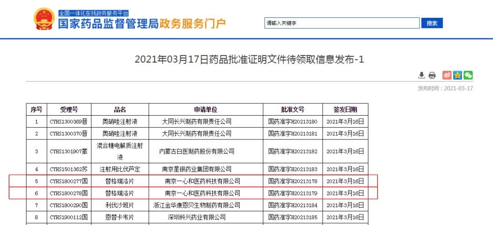Viewport: 493px width, 225px height.
Task: Click the 品名 column header
Action: pyautogui.click(x=120, y=110)
